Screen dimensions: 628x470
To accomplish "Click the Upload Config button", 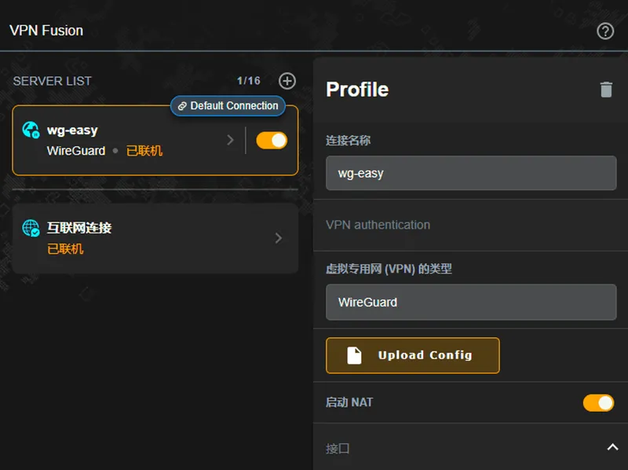I will tap(413, 355).
